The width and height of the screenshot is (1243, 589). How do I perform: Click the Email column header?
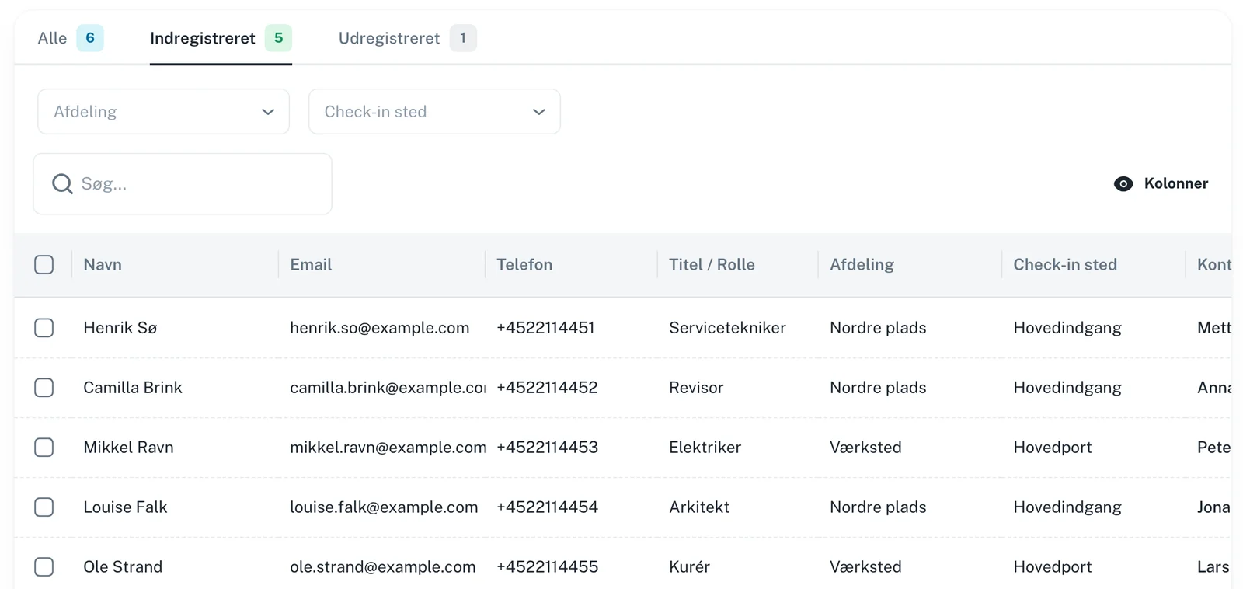coord(311,265)
